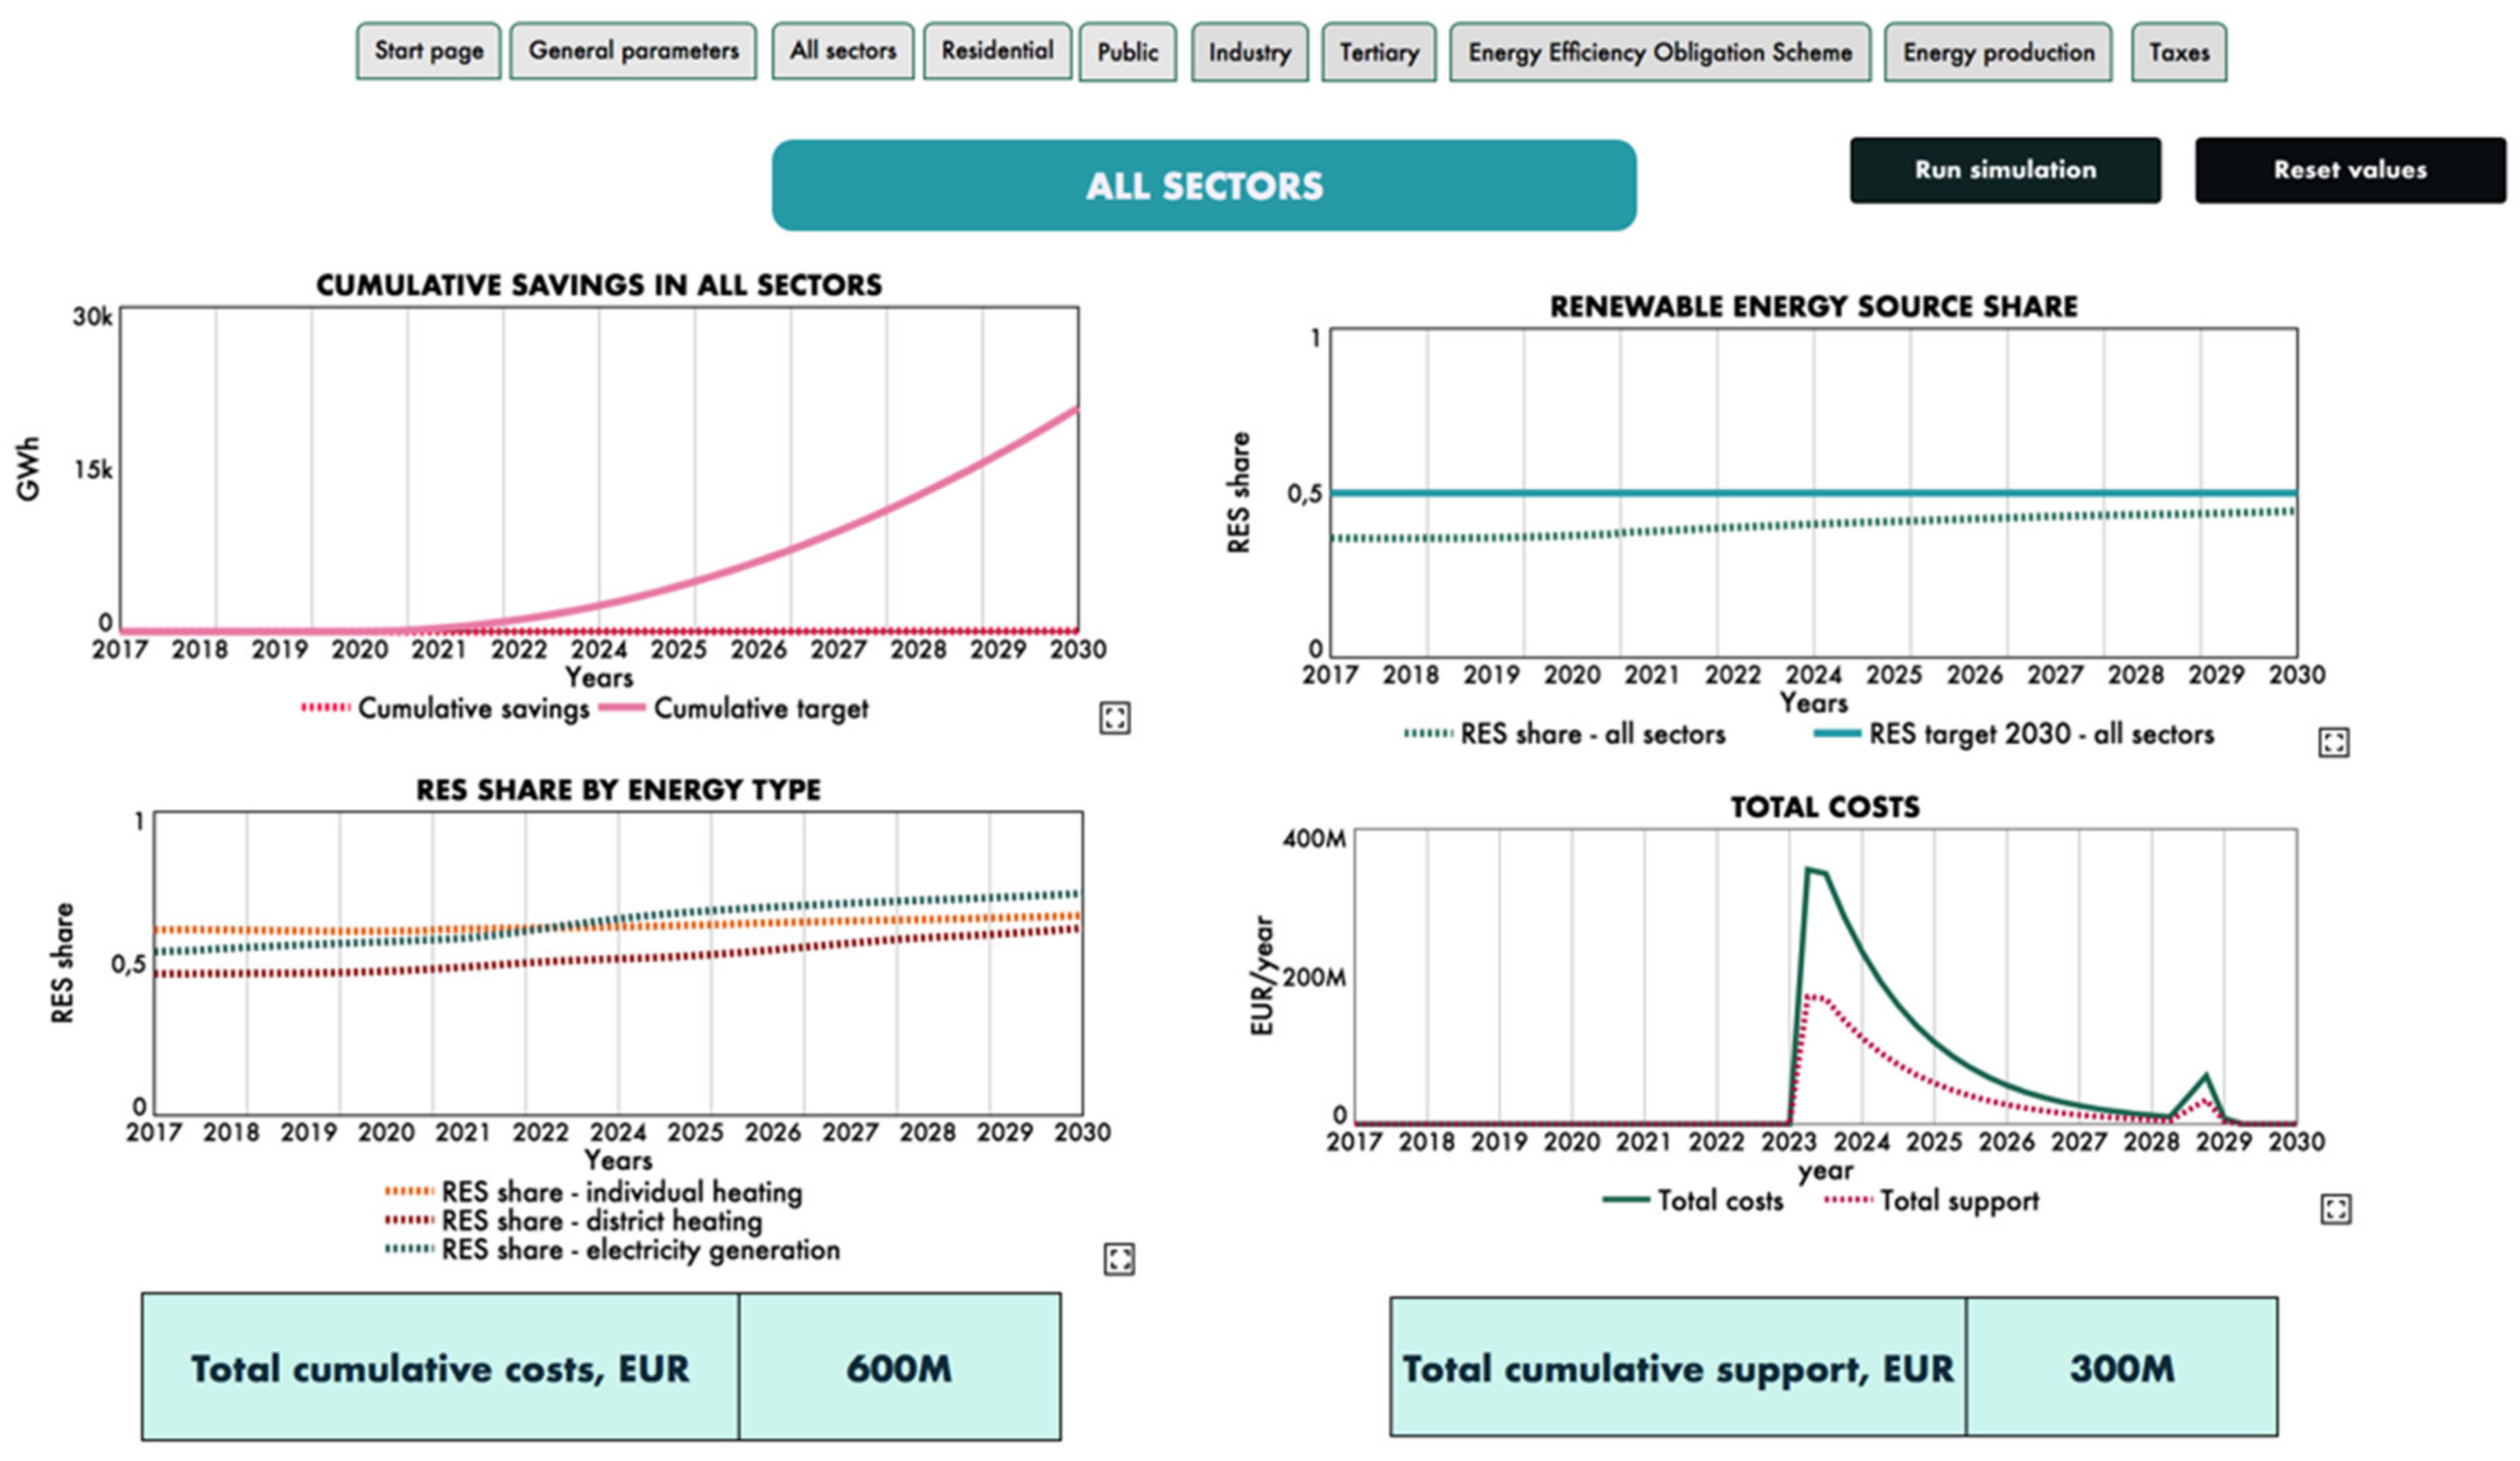Expand the Cumulative Savings chart to fullscreen
The height and width of the screenshot is (1461, 2520).
click(1114, 717)
